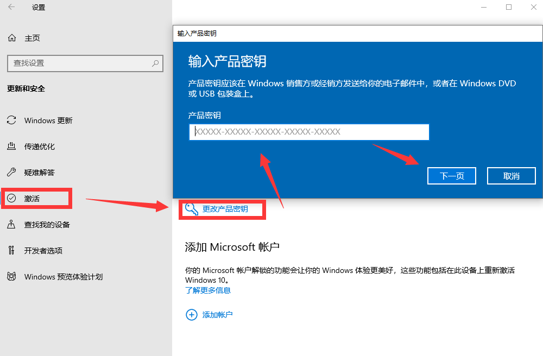Click the Windows 更新 sync icon
The height and width of the screenshot is (356, 543).
click(11, 120)
